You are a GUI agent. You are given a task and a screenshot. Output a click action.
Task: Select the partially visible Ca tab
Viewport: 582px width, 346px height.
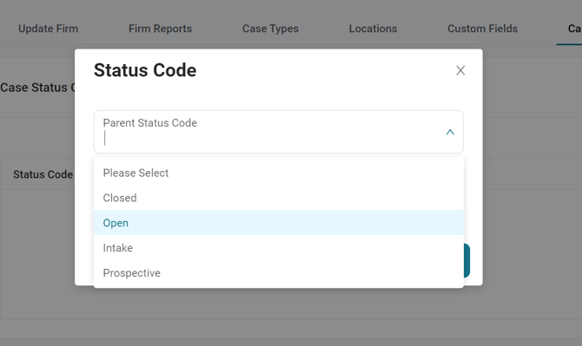(x=574, y=29)
